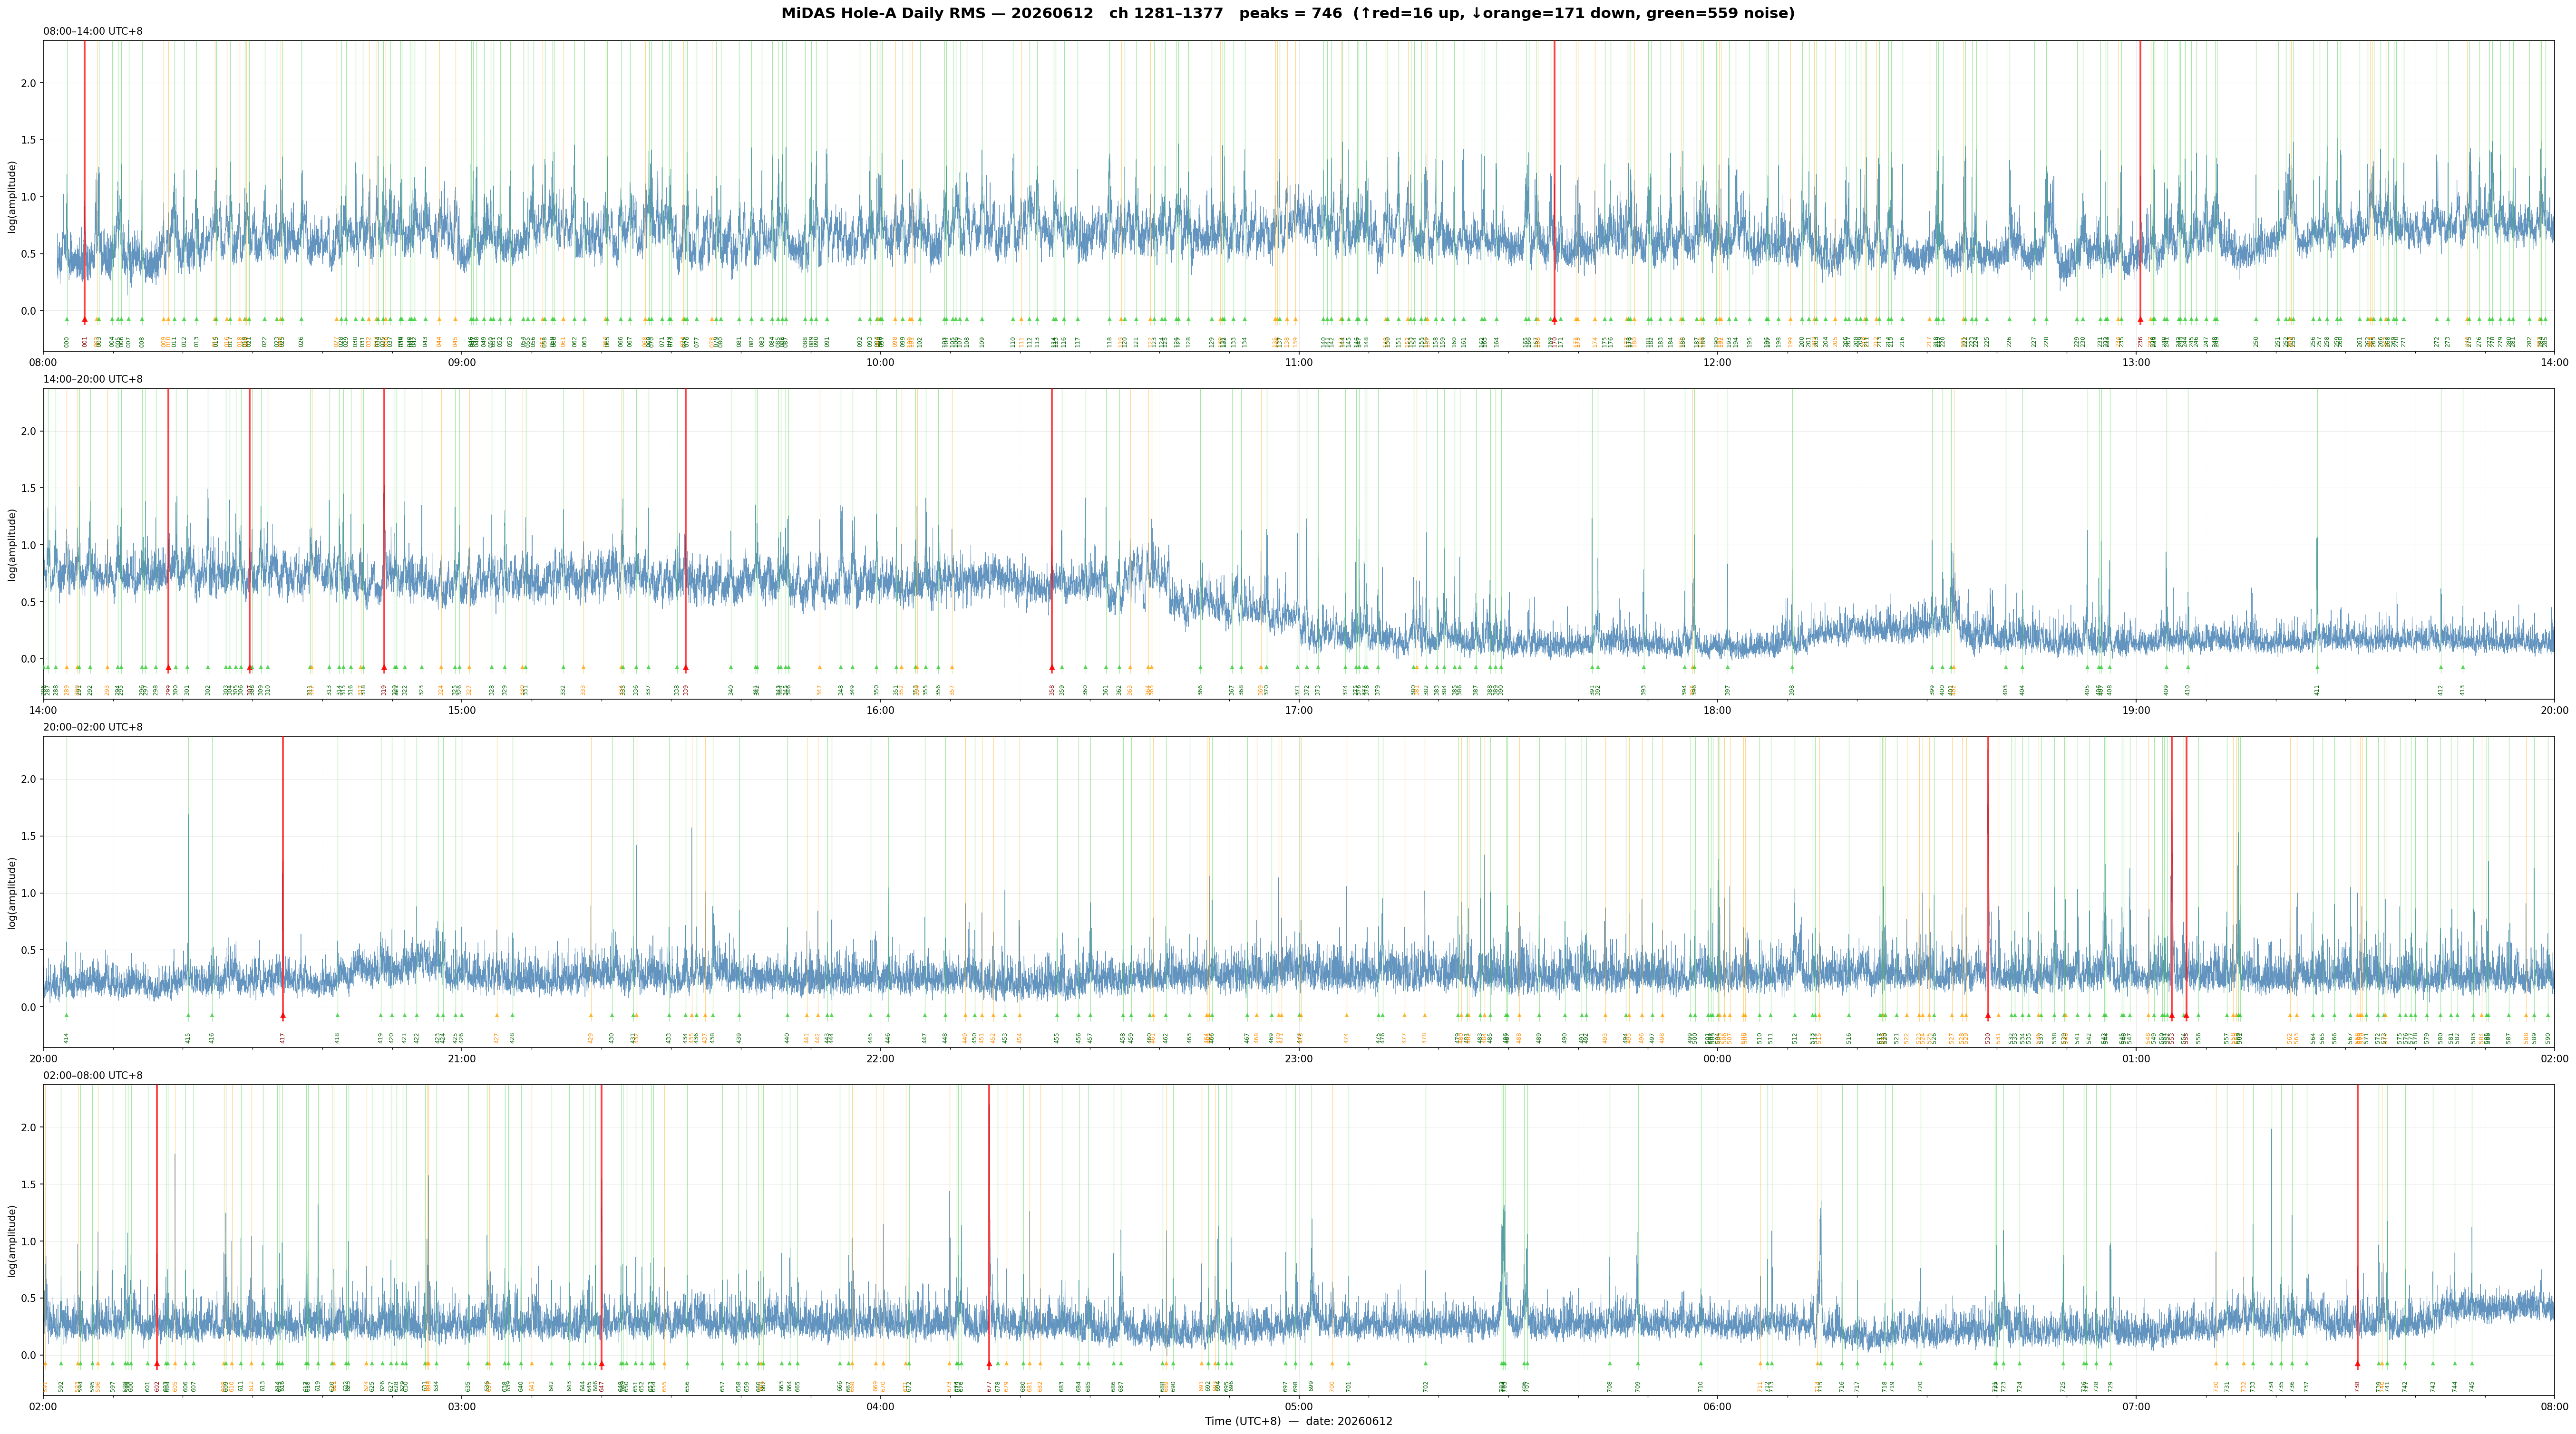The image size is (2576, 1434).
Task: Select the red up-peak marker labeled 299
Action: (x=168, y=667)
